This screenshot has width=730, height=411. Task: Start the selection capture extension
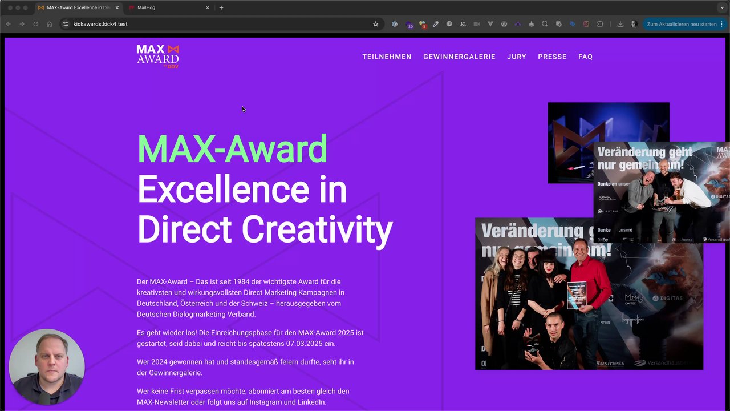pyautogui.click(x=545, y=24)
